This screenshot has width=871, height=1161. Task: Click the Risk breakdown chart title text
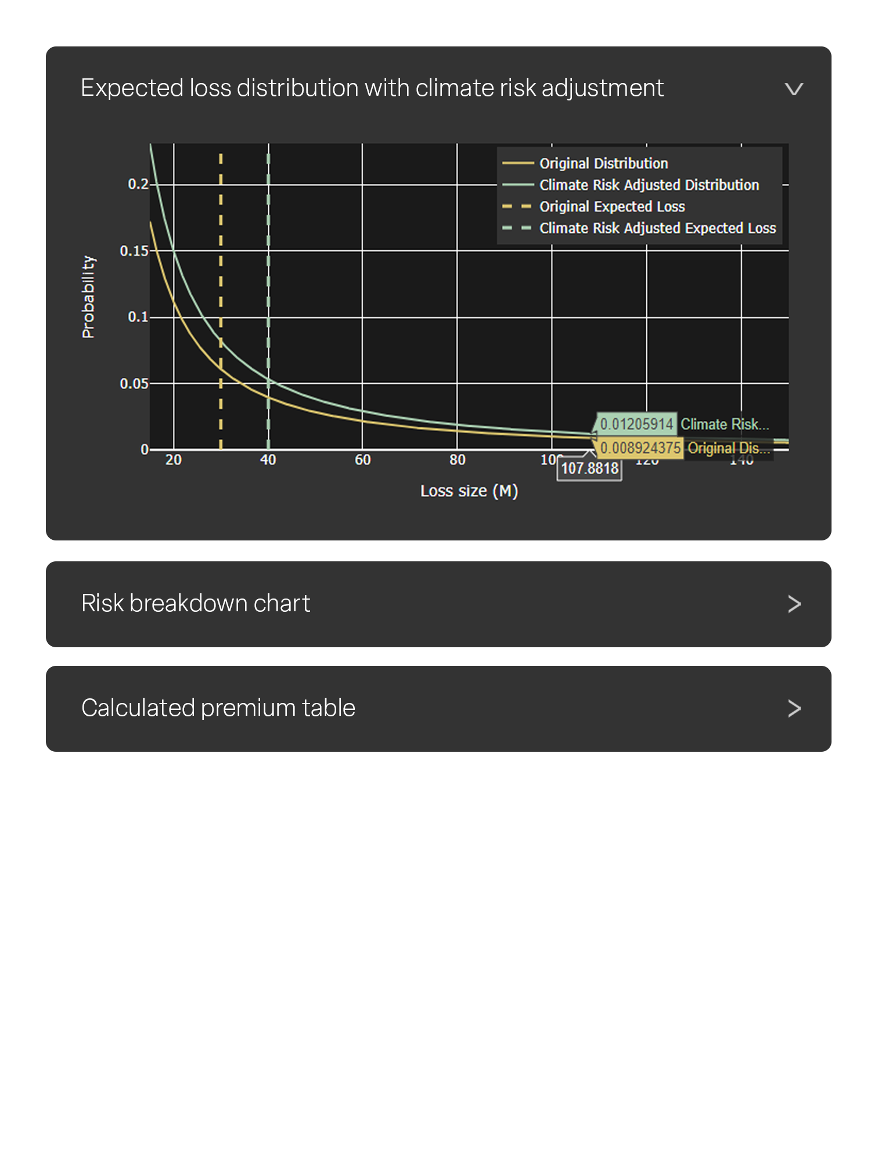coord(196,604)
